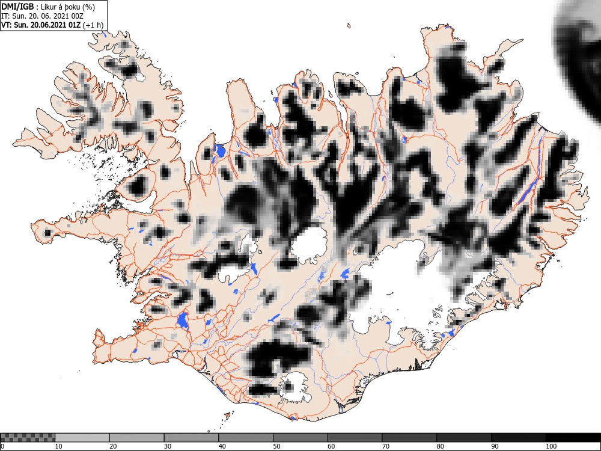
Task: Click the 'VT: Sun. 20.06.2021 01Z' valid time
Action: coord(41,25)
